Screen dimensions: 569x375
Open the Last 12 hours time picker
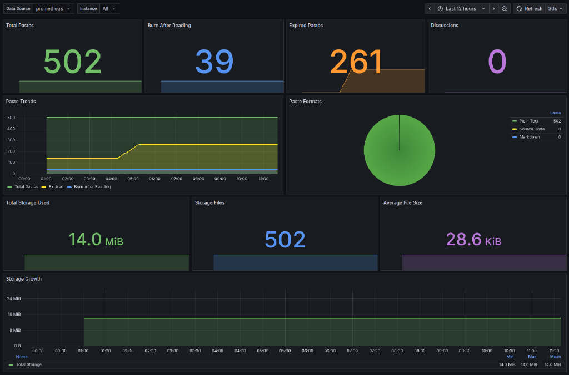461,8
